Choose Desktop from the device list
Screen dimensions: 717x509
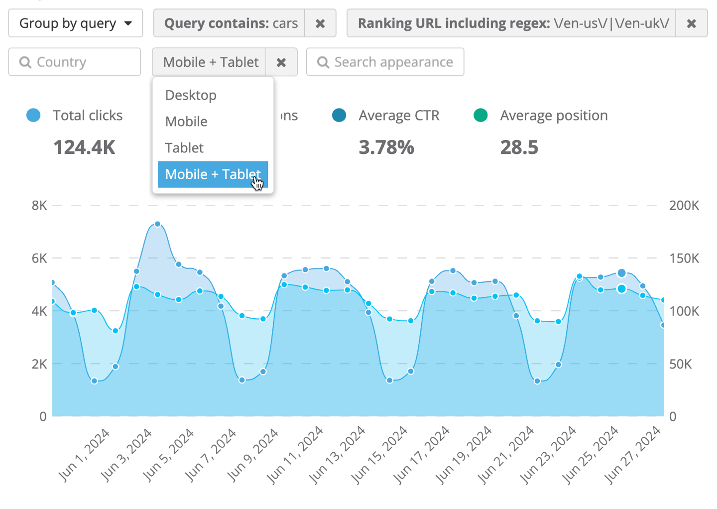click(x=213, y=95)
